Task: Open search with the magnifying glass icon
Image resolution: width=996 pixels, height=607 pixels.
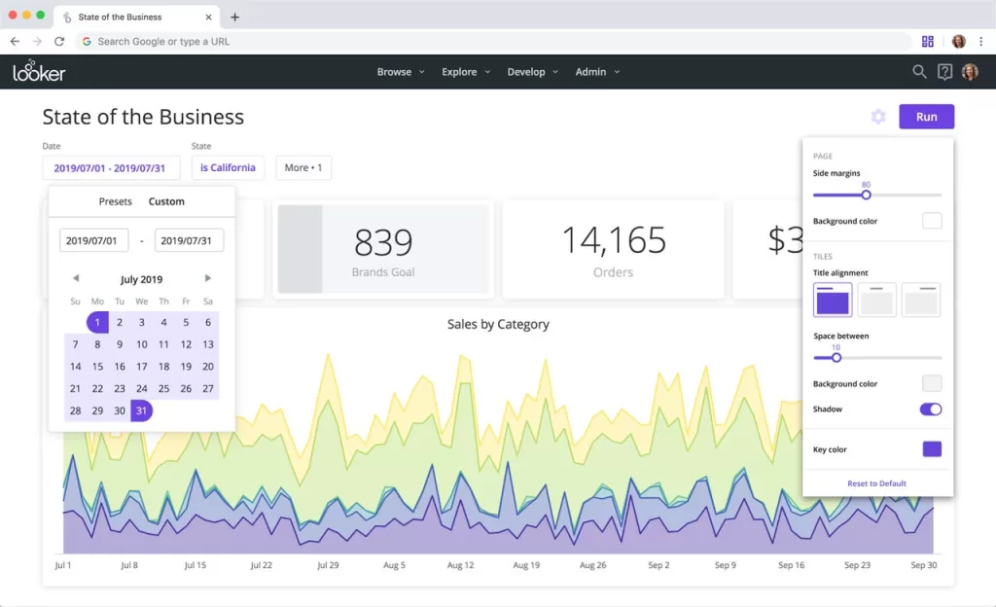Action: (919, 71)
